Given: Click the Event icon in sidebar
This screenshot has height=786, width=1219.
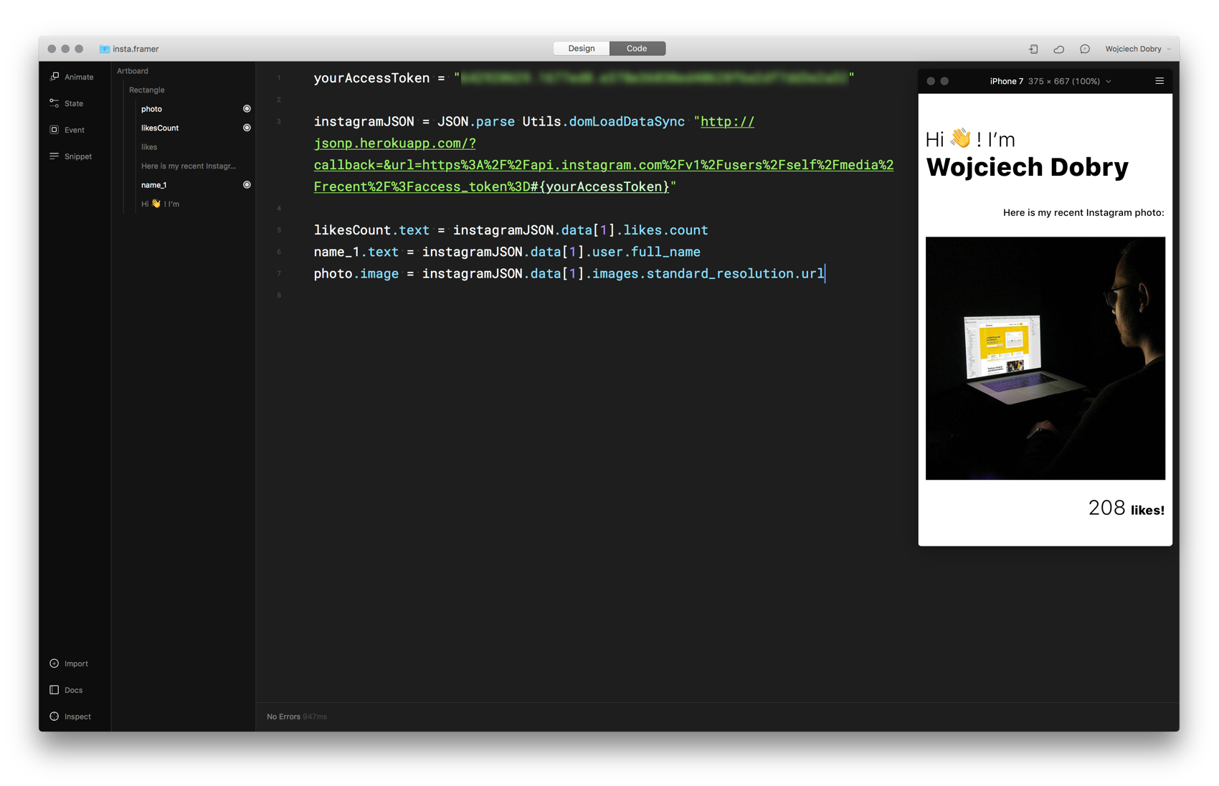Looking at the screenshot, I should pyautogui.click(x=54, y=130).
